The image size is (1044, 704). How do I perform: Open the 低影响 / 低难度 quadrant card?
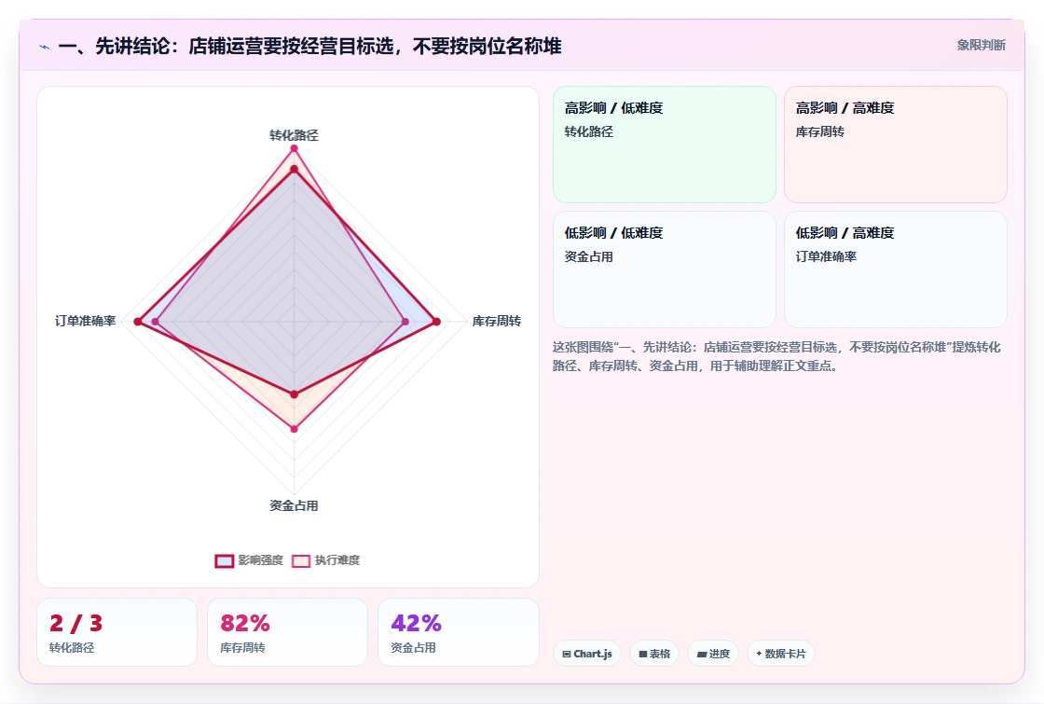(665, 269)
